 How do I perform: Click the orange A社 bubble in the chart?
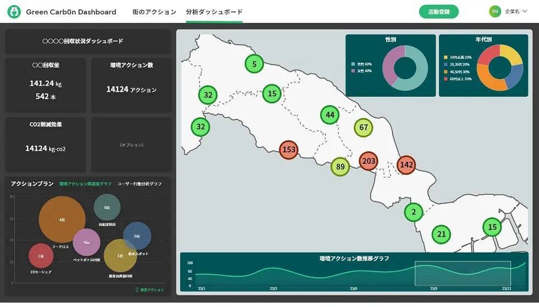pos(62,220)
